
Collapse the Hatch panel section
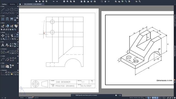pyautogui.click(x=1, y=16)
